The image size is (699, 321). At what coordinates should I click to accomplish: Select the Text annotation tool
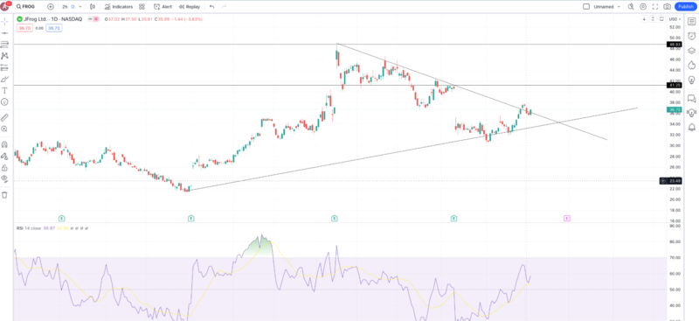4,90
